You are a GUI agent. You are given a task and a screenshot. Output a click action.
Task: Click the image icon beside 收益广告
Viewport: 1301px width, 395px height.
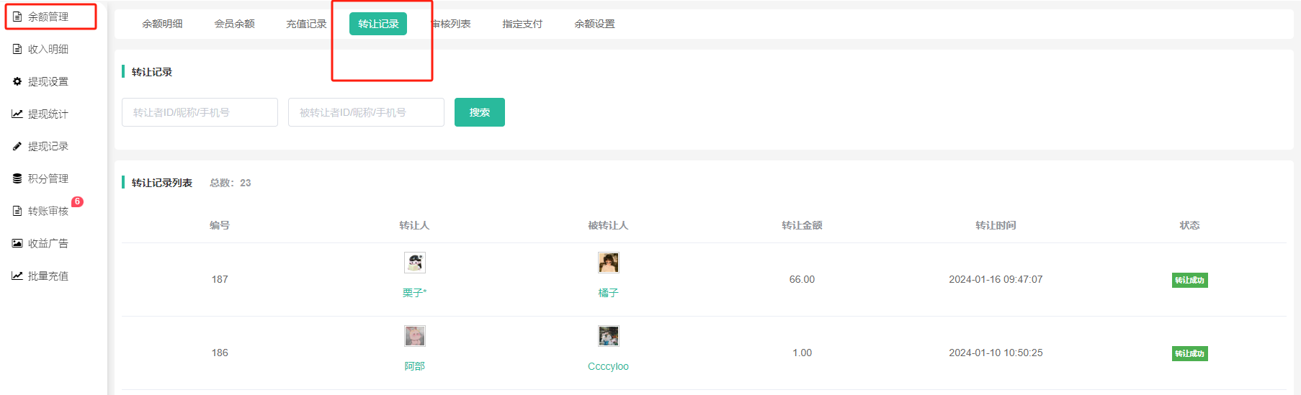coord(17,243)
